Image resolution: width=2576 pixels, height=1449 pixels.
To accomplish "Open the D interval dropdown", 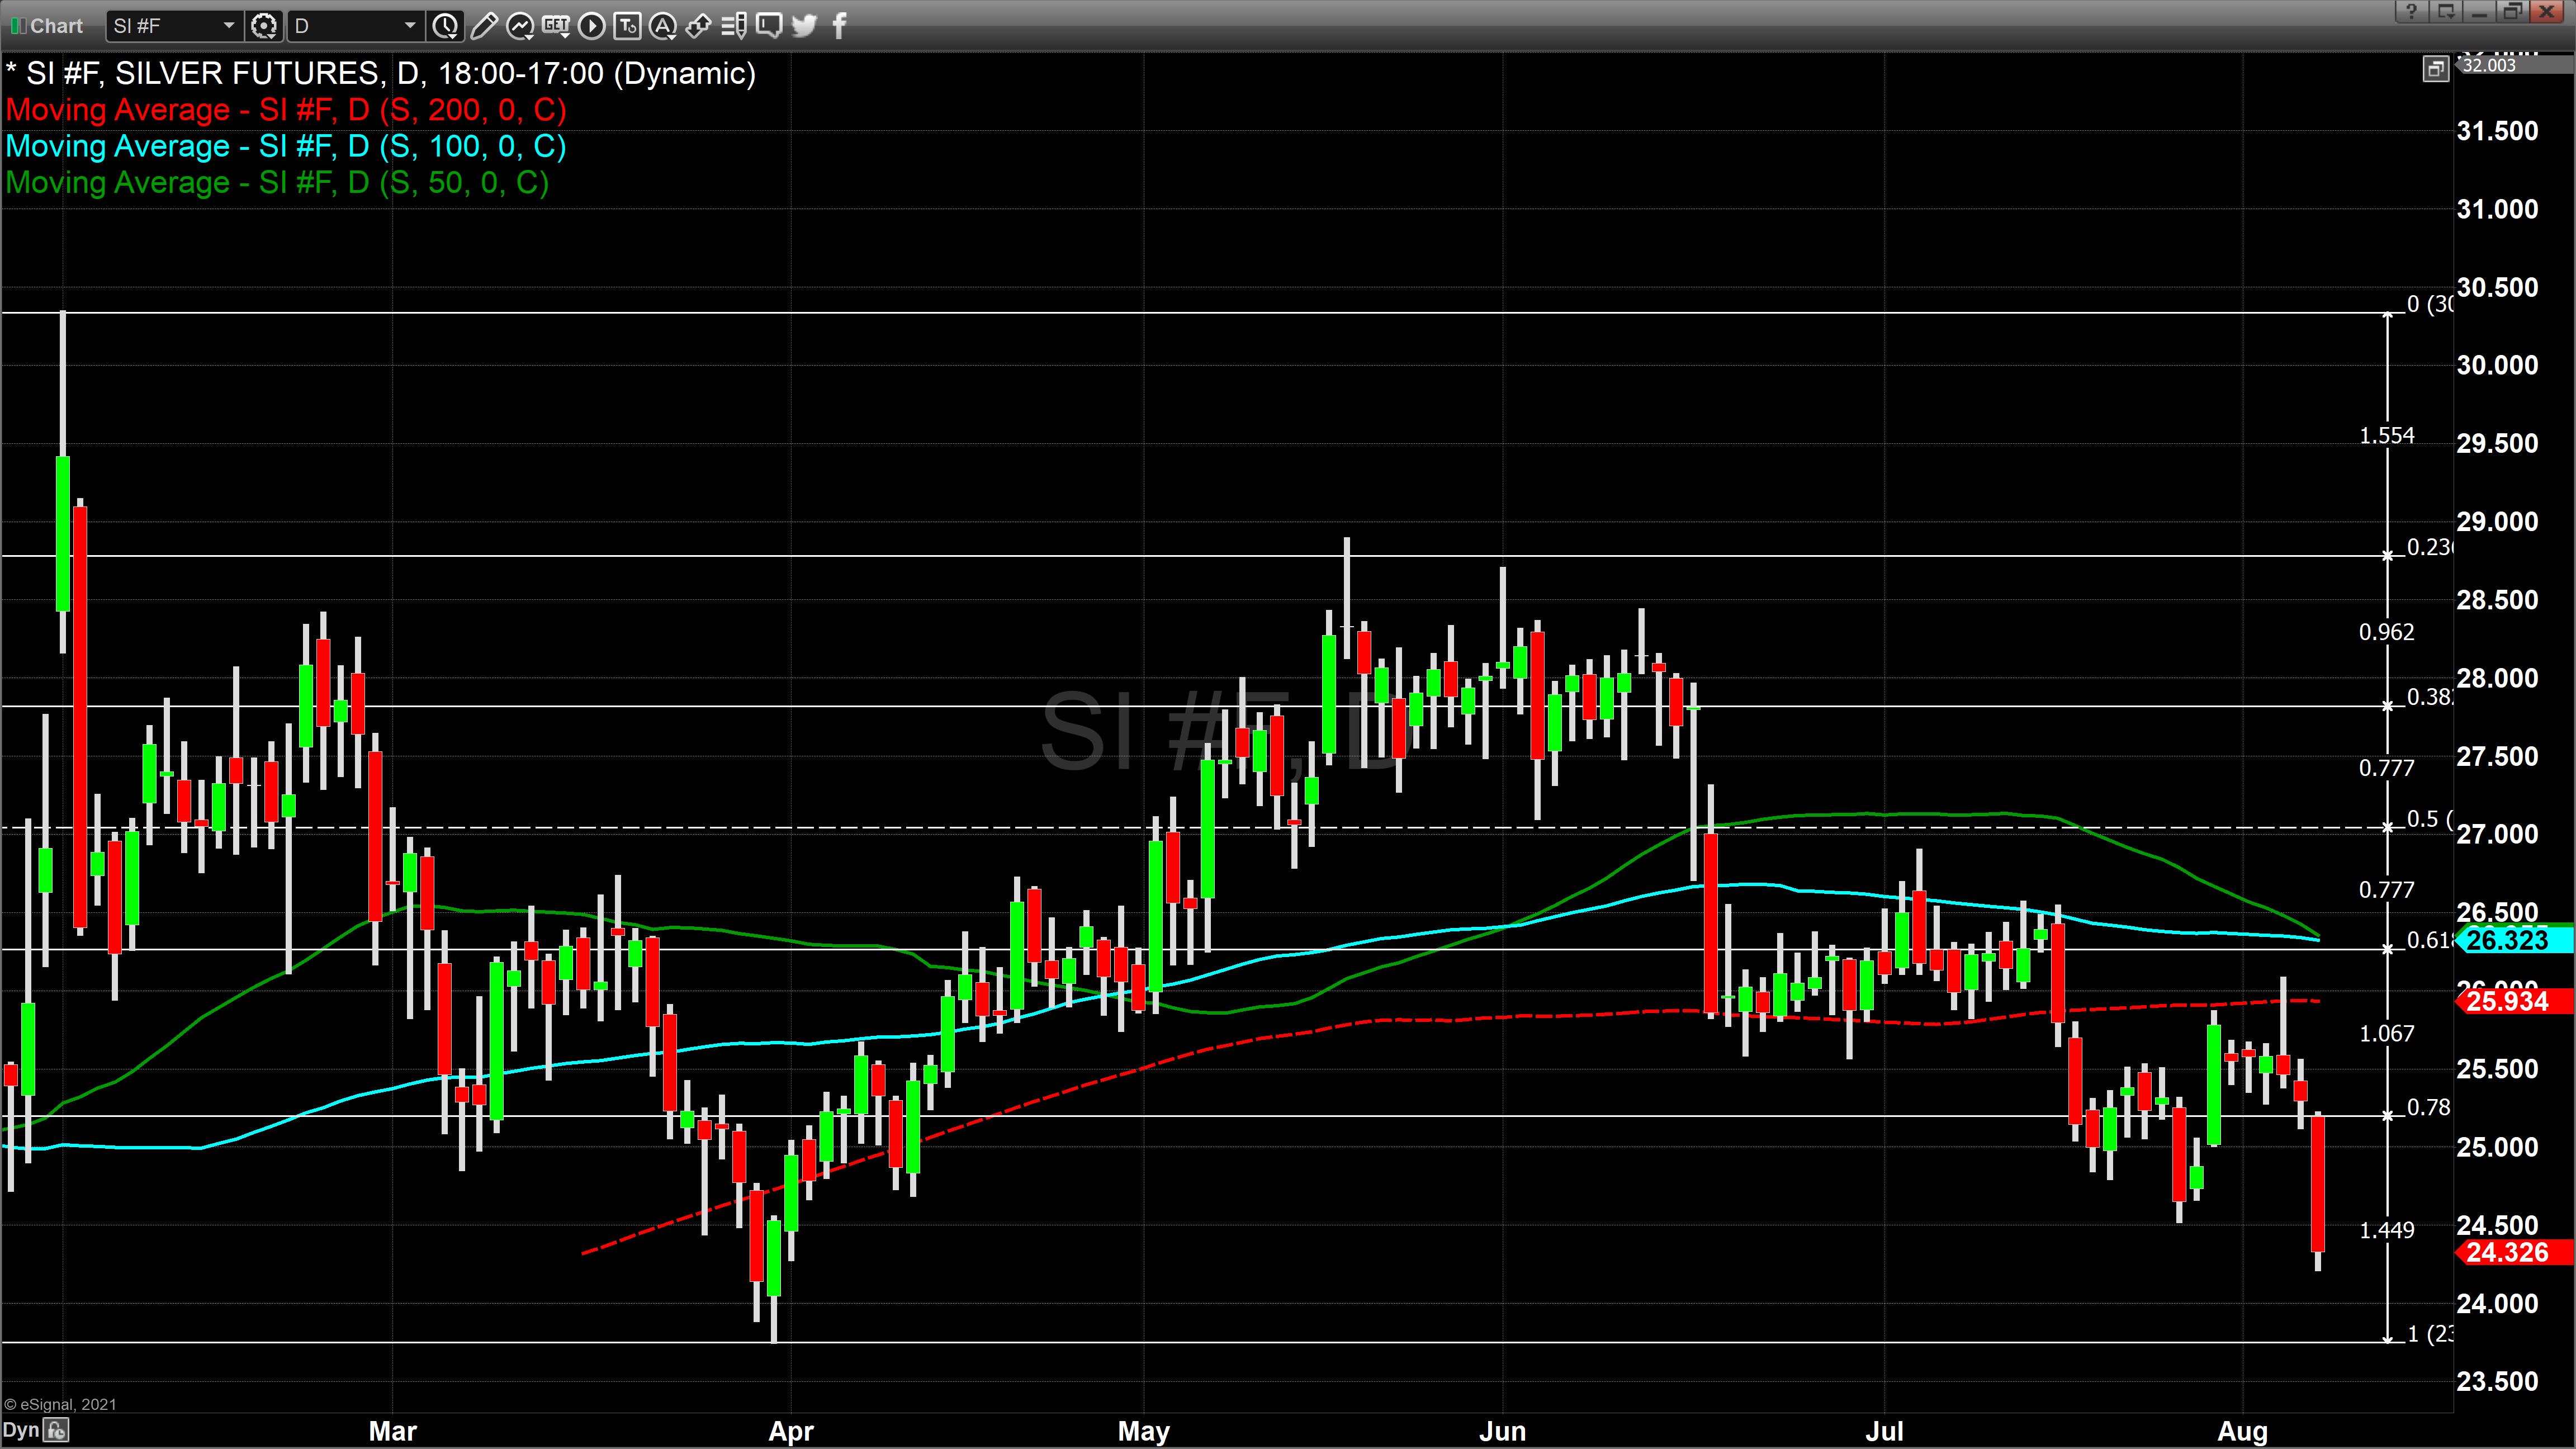I will pos(409,26).
